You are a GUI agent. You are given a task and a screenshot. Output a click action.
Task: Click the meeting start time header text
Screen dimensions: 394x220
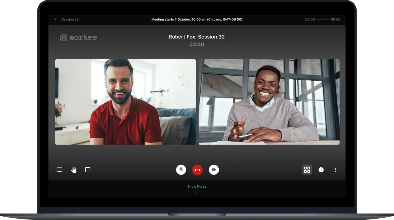tap(197, 19)
